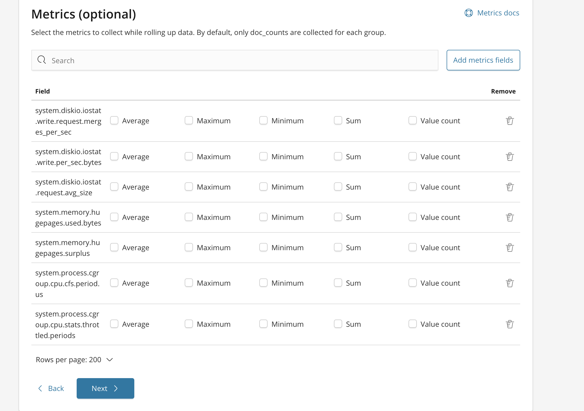Remove the throttled.periods field via trash icon

[510, 324]
